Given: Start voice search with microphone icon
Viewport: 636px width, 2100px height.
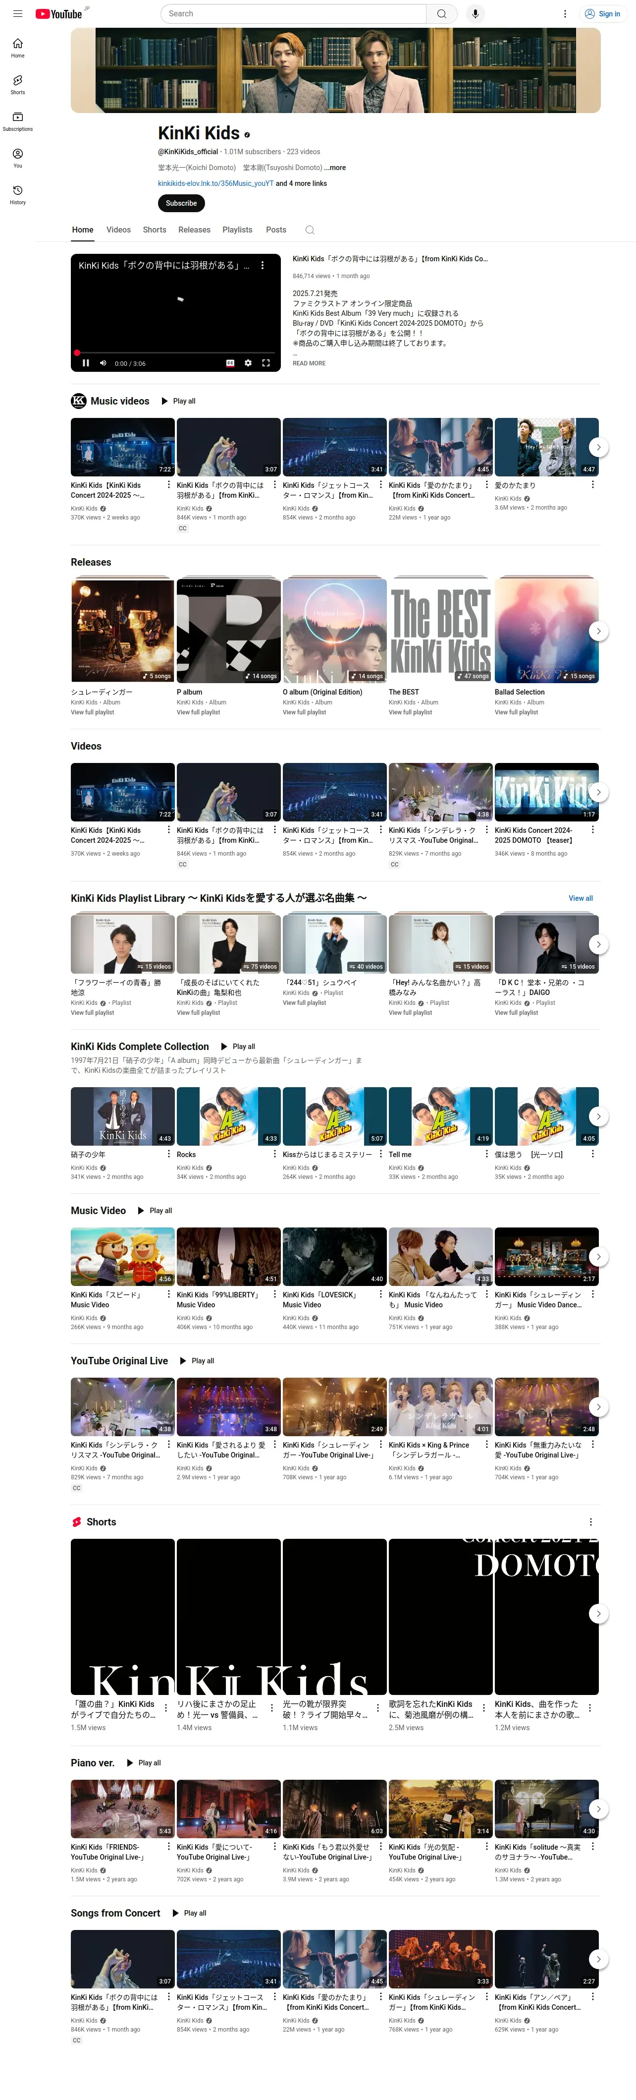Looking at the screenshot, I should (x=476, y=14).
